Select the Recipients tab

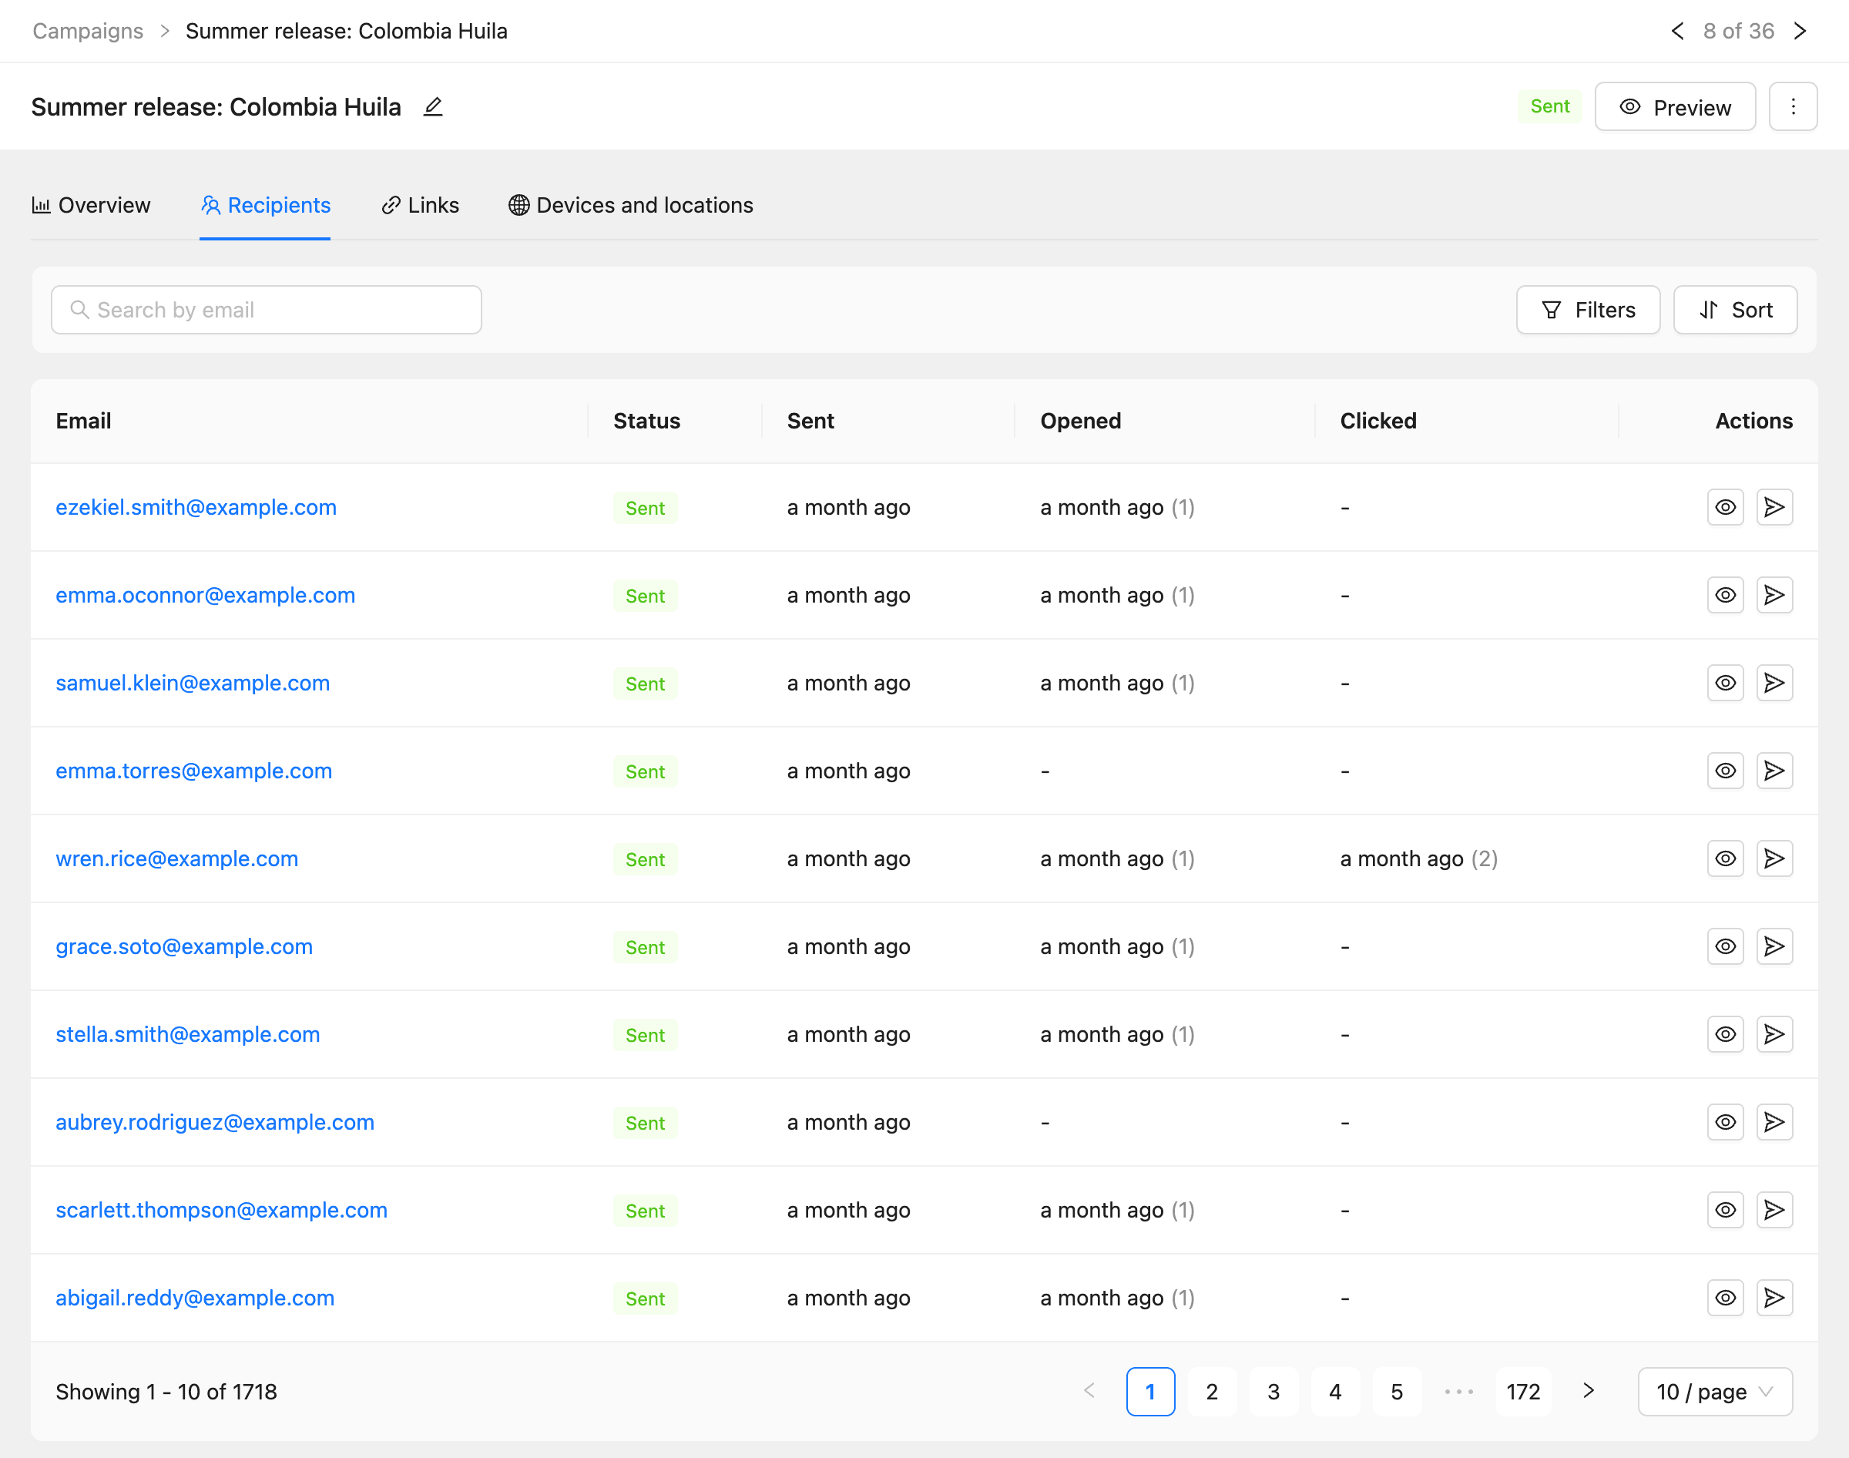point(265,206)
